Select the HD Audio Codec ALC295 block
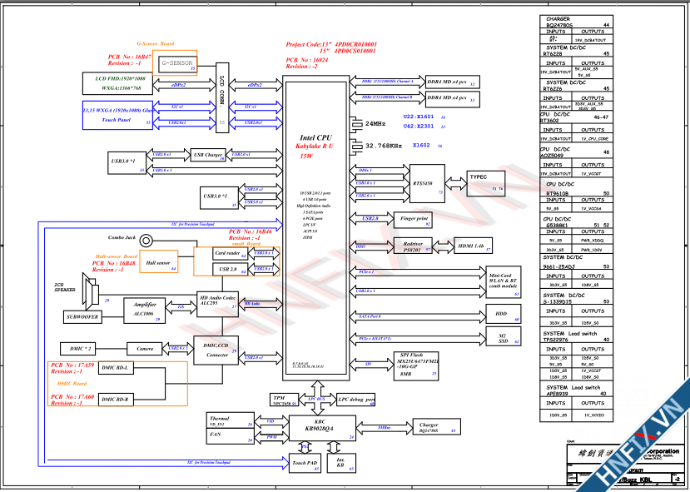 point(218,302)
